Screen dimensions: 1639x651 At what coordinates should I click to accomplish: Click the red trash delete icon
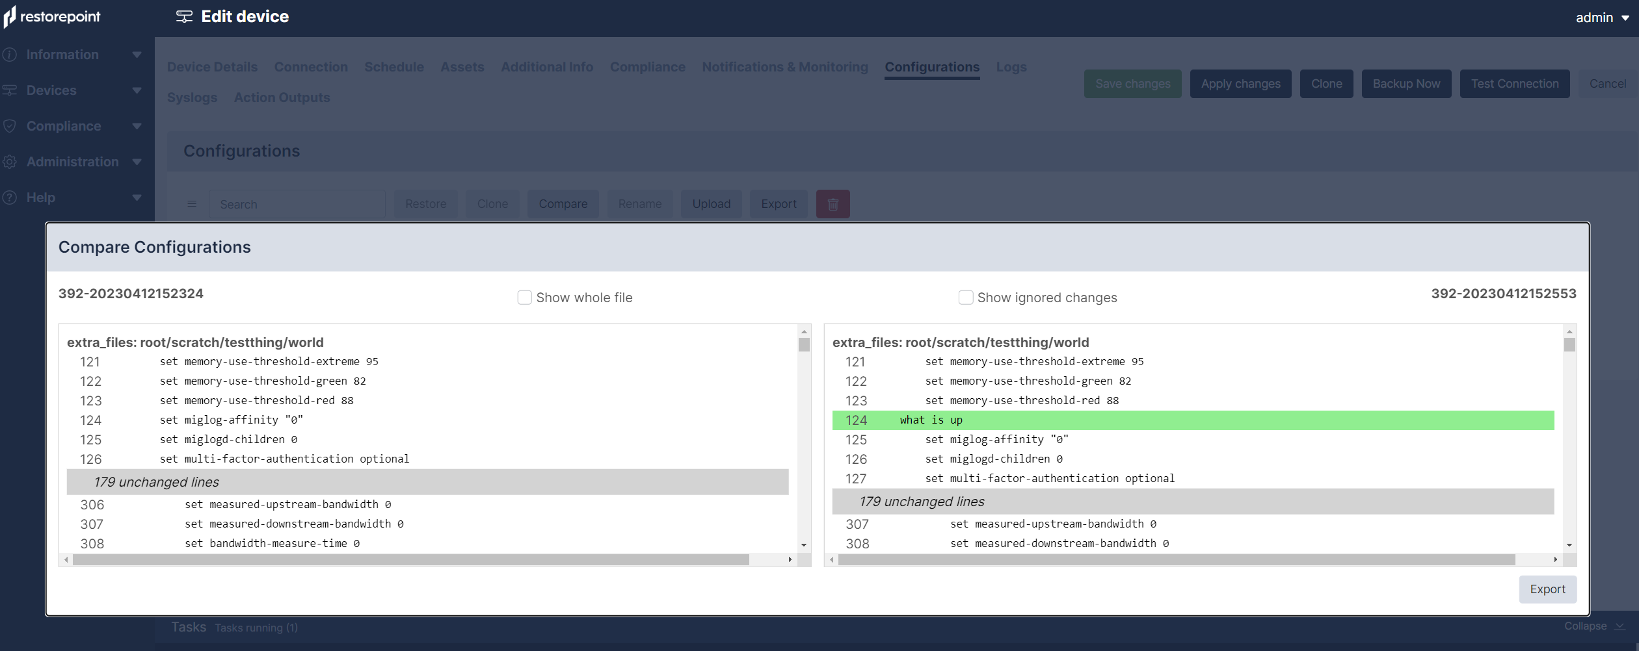(833, 204)
